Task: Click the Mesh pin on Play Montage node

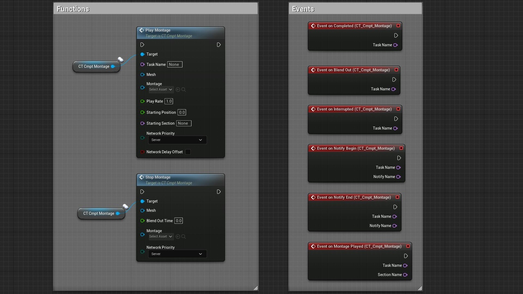Action: 143,75
